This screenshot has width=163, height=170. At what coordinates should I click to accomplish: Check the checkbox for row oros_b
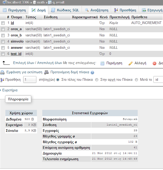pos(3,35)
